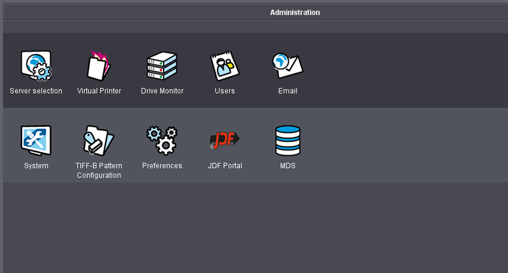
Task: Click the "Preferences" text label
Action: click(162, 166)
